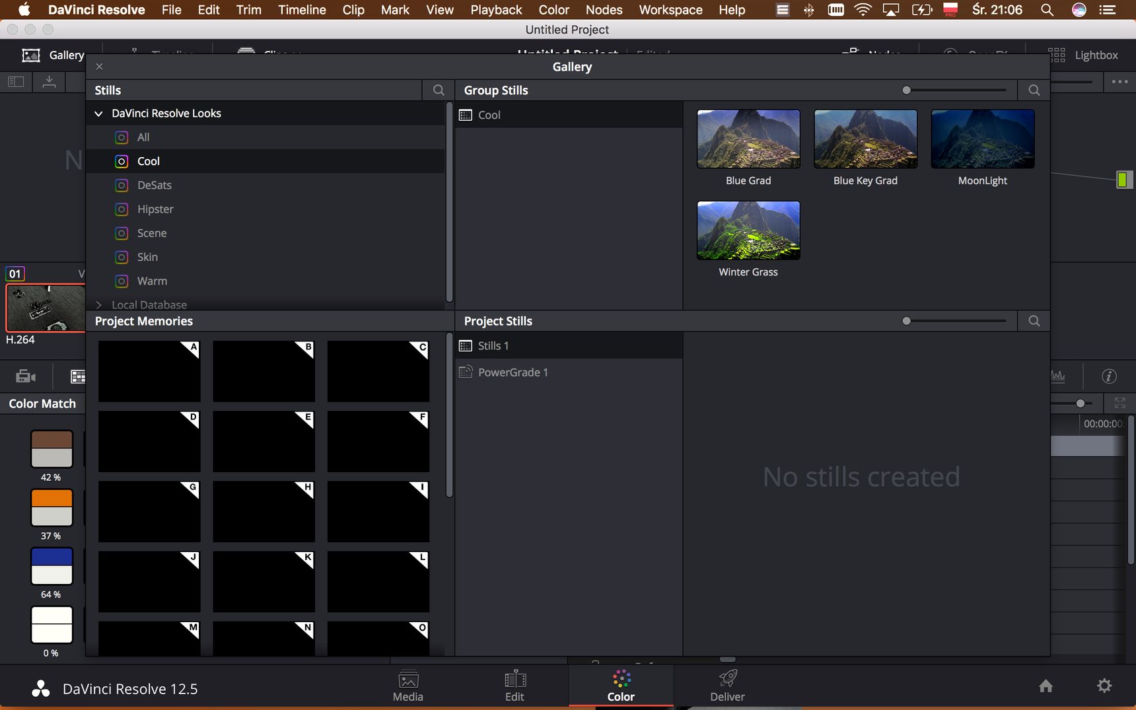Click the Bluetooth menu bar icon
Viewport: 1136px width, 710px height.
click(x=808, y=10)
